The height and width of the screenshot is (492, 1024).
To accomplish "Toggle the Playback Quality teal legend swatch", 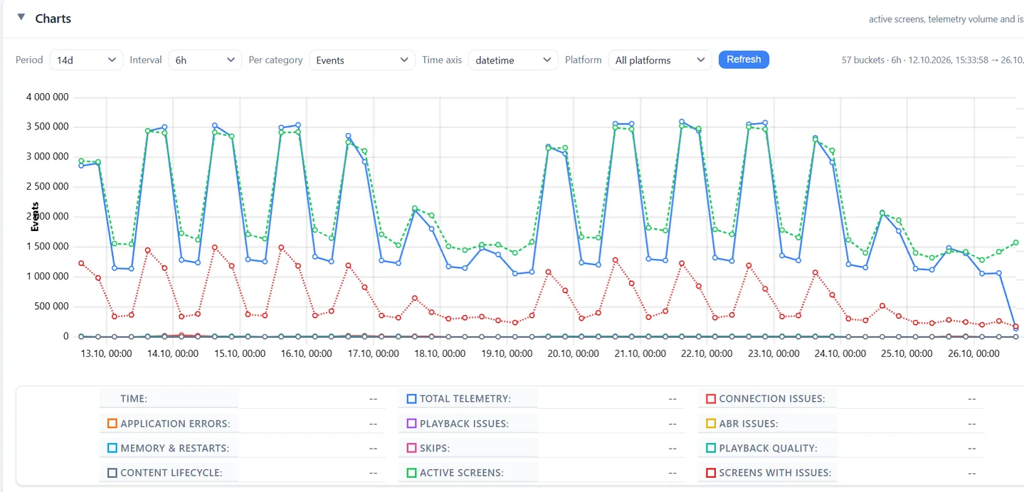I will point(710,448).
